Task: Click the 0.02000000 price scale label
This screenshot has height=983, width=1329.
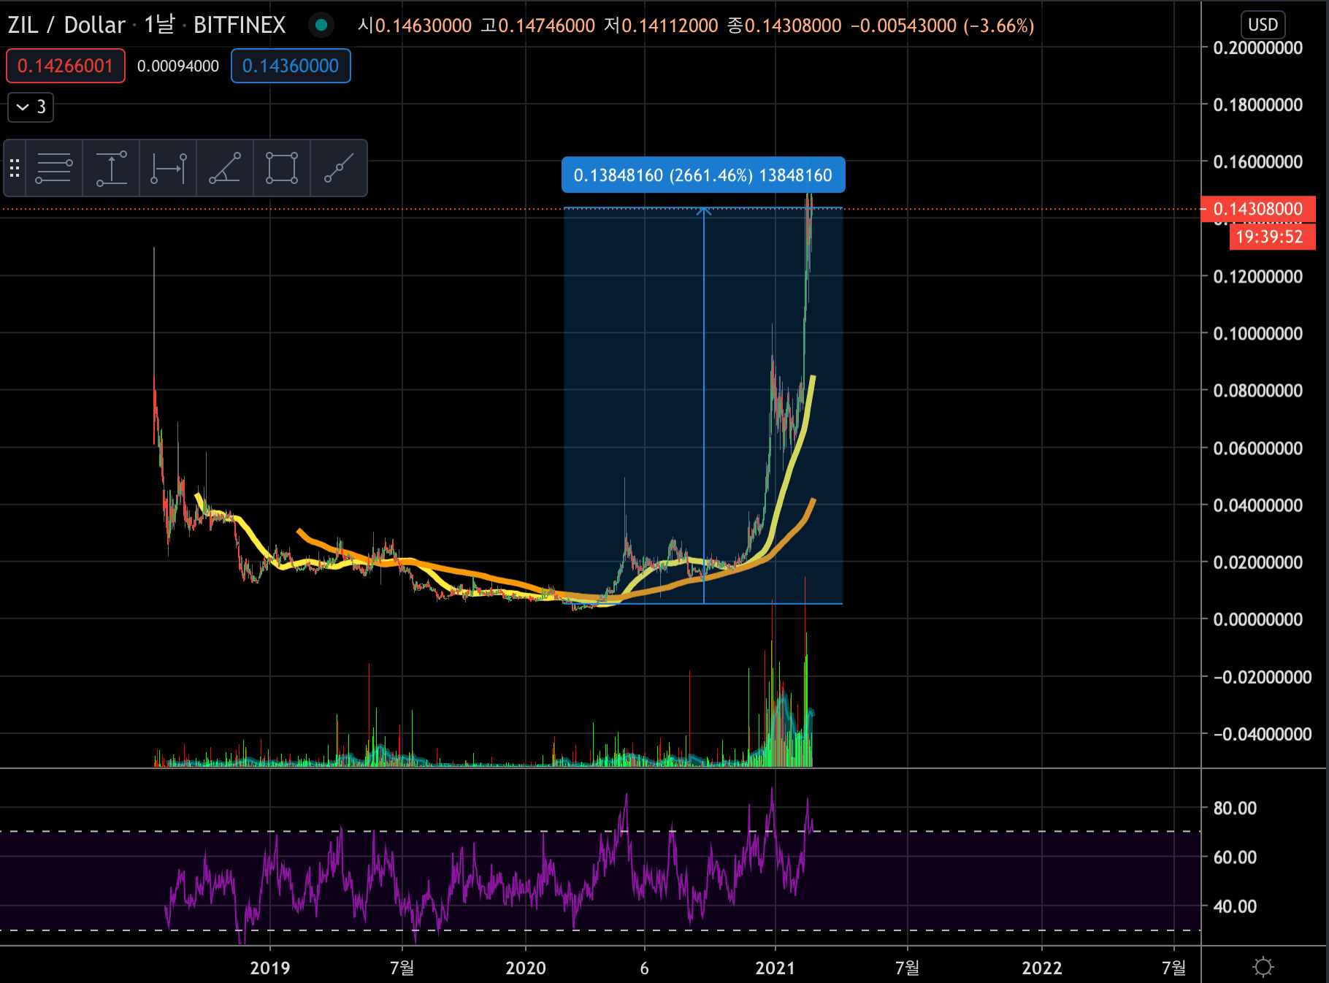Action: pos(1258,562)
